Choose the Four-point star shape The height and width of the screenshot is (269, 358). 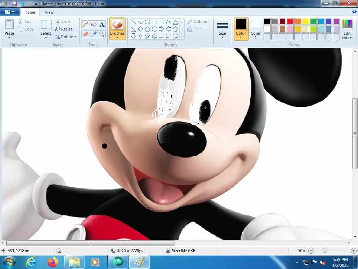click(x=141, y=36)
